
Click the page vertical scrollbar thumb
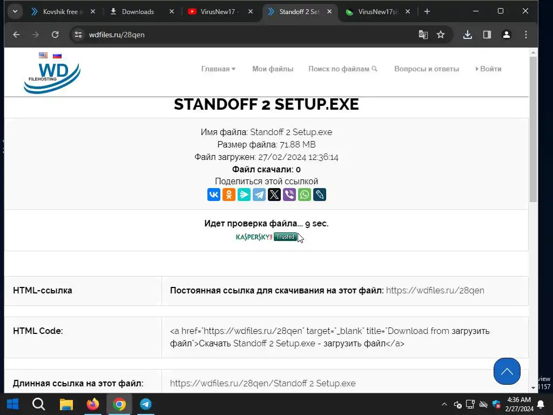coord(533,129)
